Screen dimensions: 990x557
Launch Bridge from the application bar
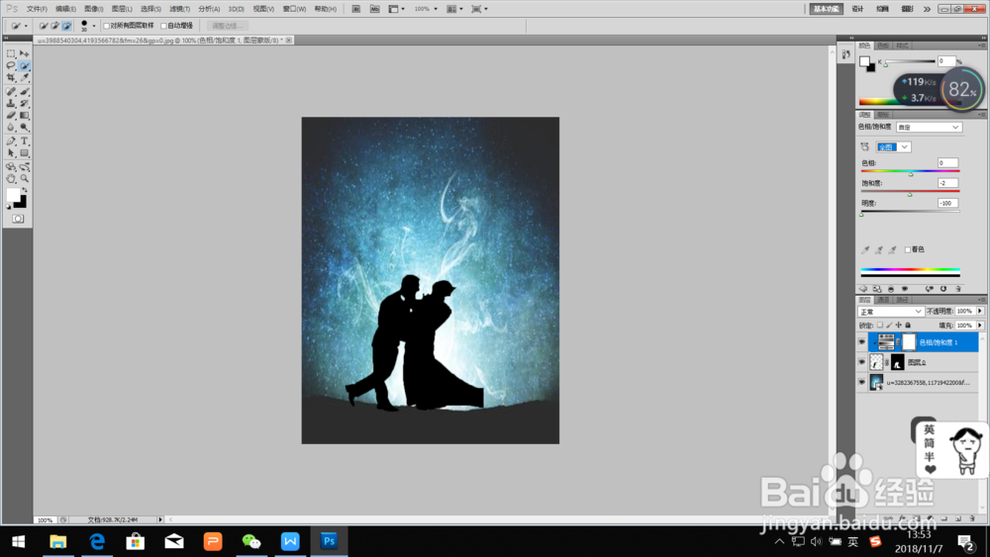tap(356, 9)
